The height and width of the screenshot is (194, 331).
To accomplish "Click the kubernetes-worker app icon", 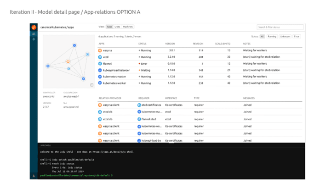I will click(100, 83).
